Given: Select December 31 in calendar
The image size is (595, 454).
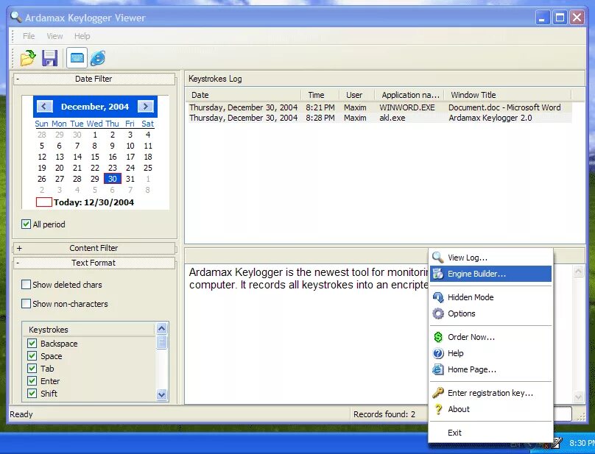Looking at the screenshot, I should (130, 179).
